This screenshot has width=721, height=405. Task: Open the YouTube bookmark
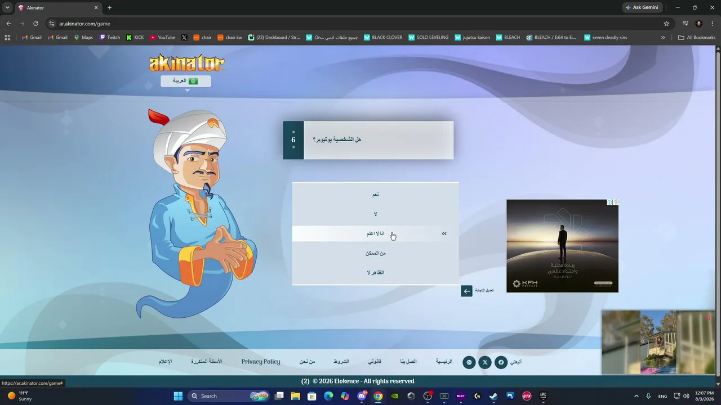[x=162, y=38]
